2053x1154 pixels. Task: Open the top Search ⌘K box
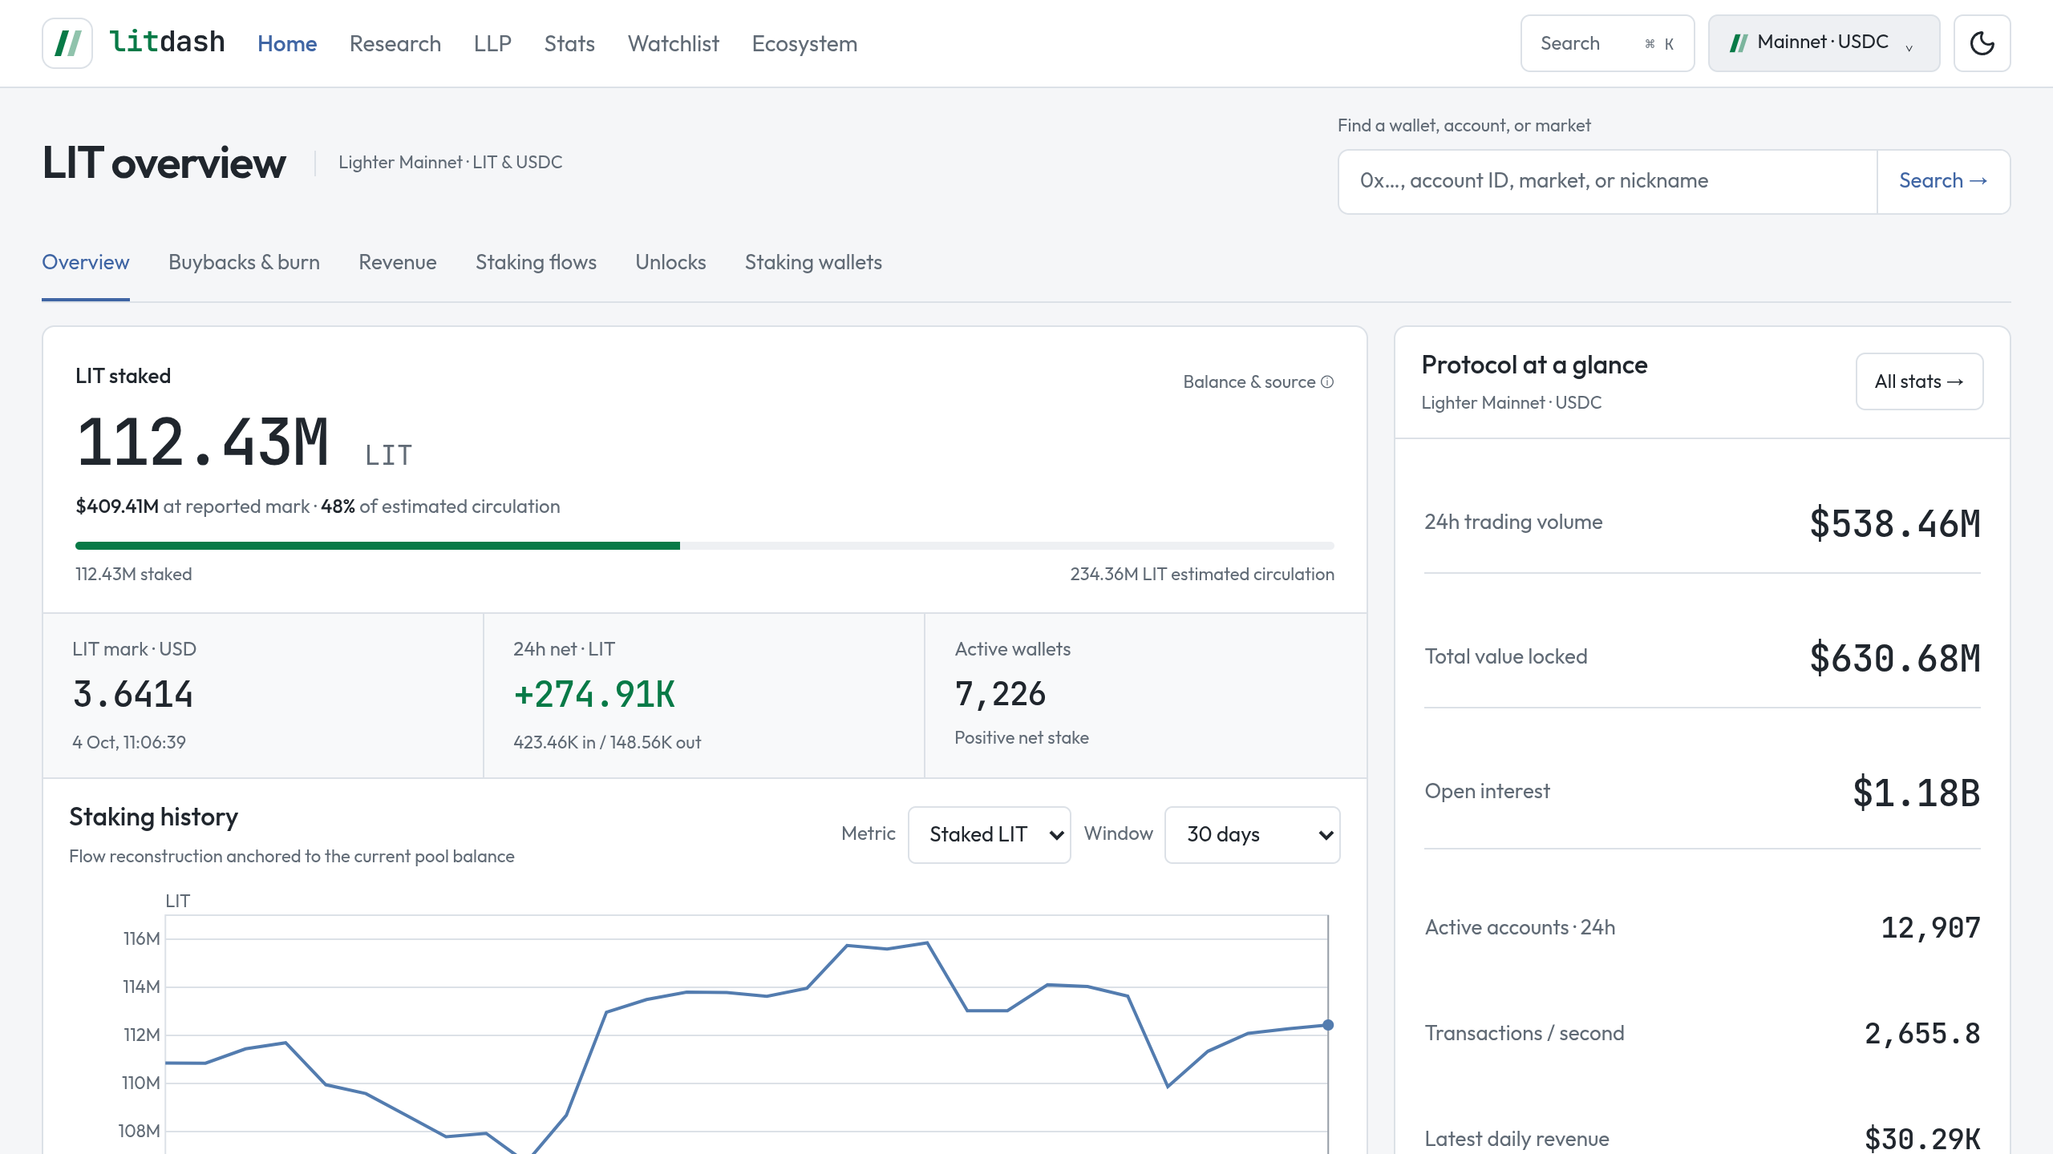click(1607, 43)
